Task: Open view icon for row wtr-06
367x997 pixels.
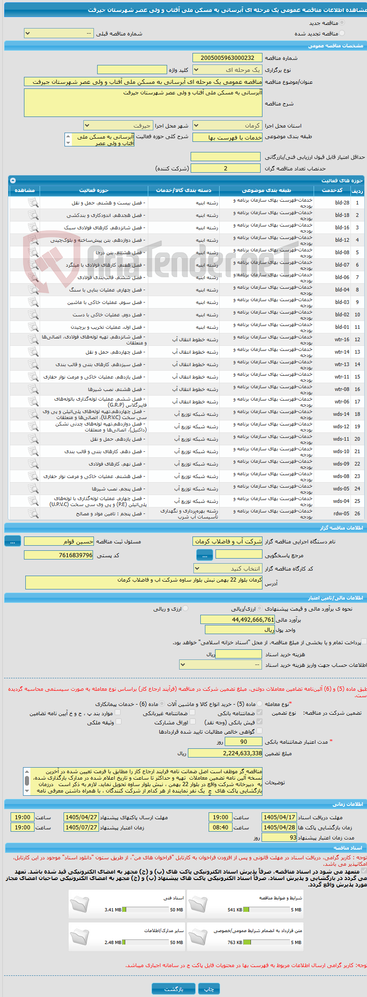Action: point(33,402)
